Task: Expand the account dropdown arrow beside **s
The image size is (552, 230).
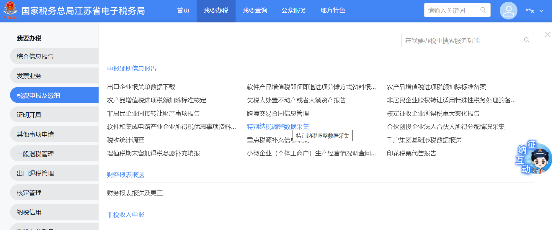Action: coord(541,11)
